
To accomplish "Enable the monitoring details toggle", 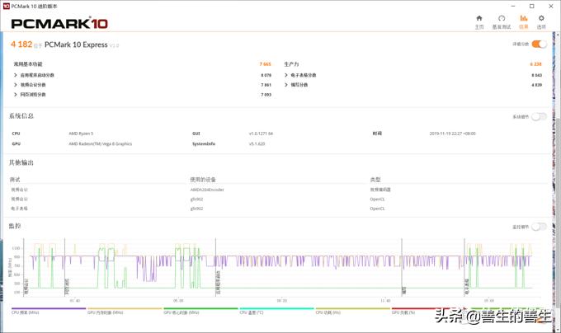I will (x=539, y=227).
